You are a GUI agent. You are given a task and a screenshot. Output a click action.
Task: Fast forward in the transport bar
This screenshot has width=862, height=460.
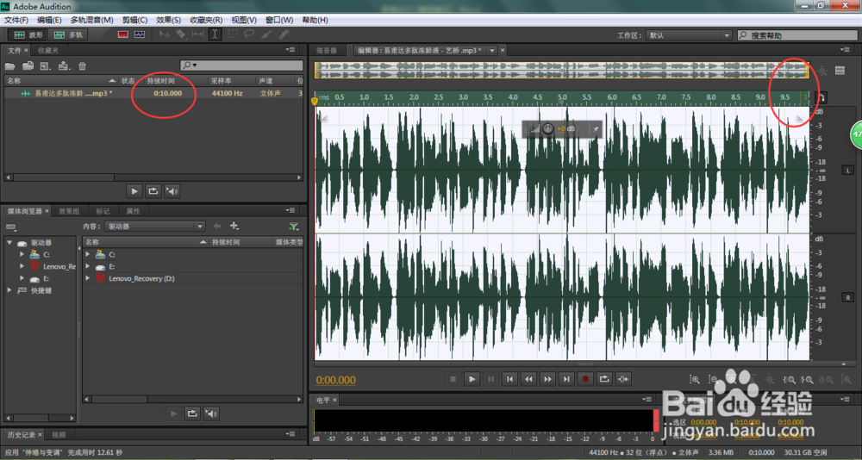click(547, 379)
